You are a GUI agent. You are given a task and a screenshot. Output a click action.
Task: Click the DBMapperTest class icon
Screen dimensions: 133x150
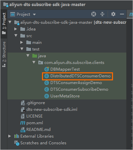(x=47, y=69)
